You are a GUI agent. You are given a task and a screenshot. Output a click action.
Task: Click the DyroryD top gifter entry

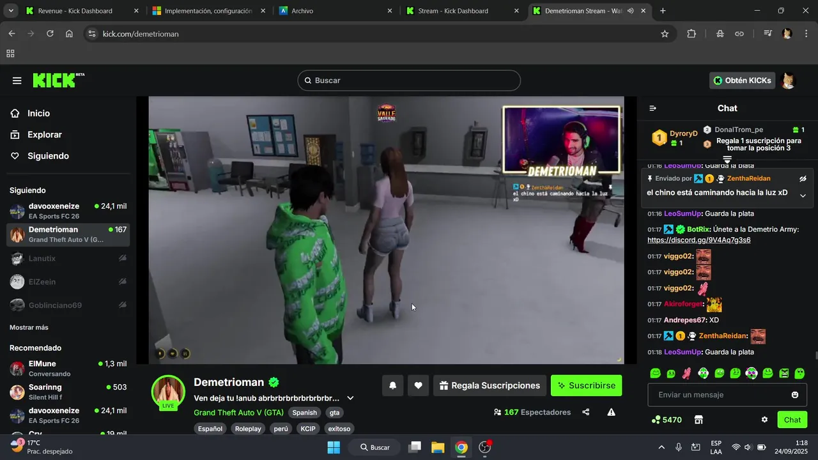point(675,137)
